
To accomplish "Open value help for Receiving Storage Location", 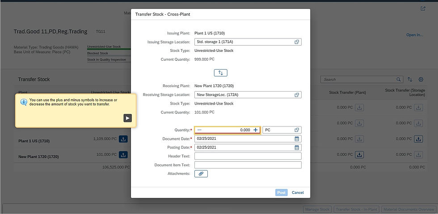I will tap(297, 95).
